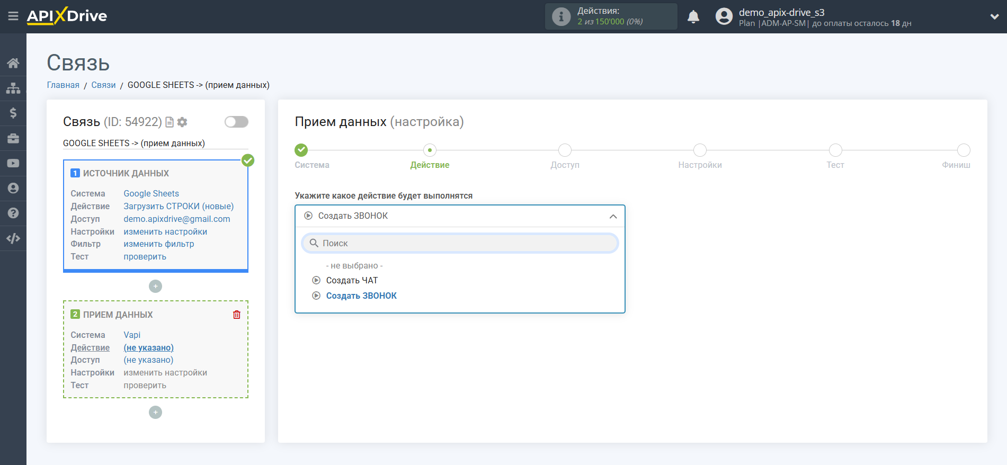Go to the Тест step

835,150
